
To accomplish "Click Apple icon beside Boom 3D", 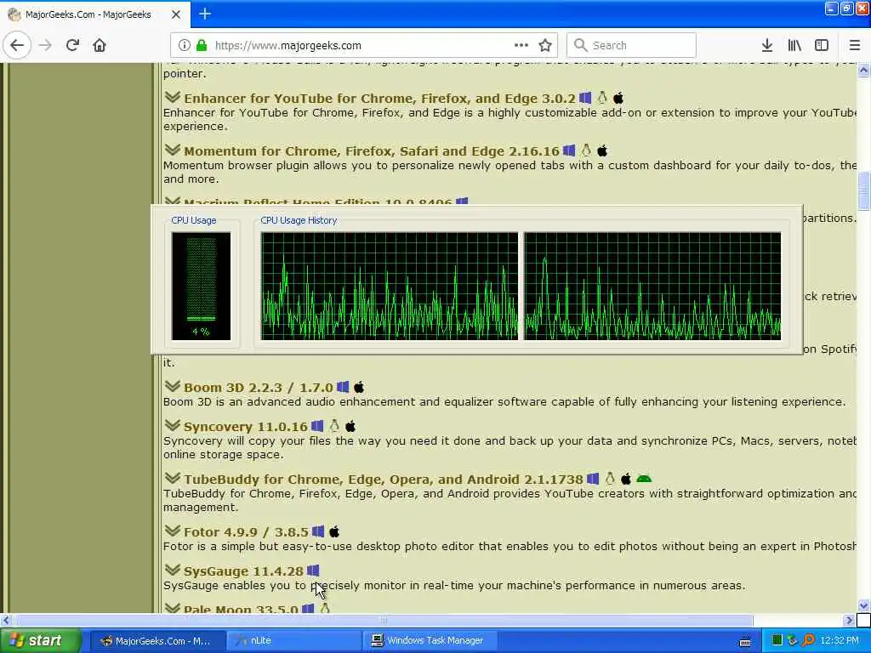I will pyautogui.click(x=359, y=387).
